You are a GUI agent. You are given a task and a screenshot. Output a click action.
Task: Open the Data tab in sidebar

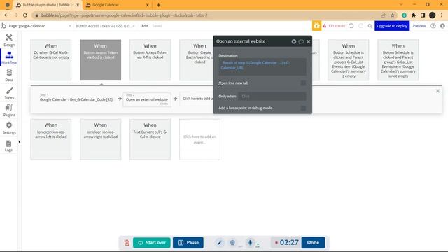[x=9, y=76]
